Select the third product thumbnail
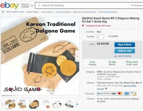Image resolution: width=143 pixels, height=111 pixels. [x=34, y=104]
